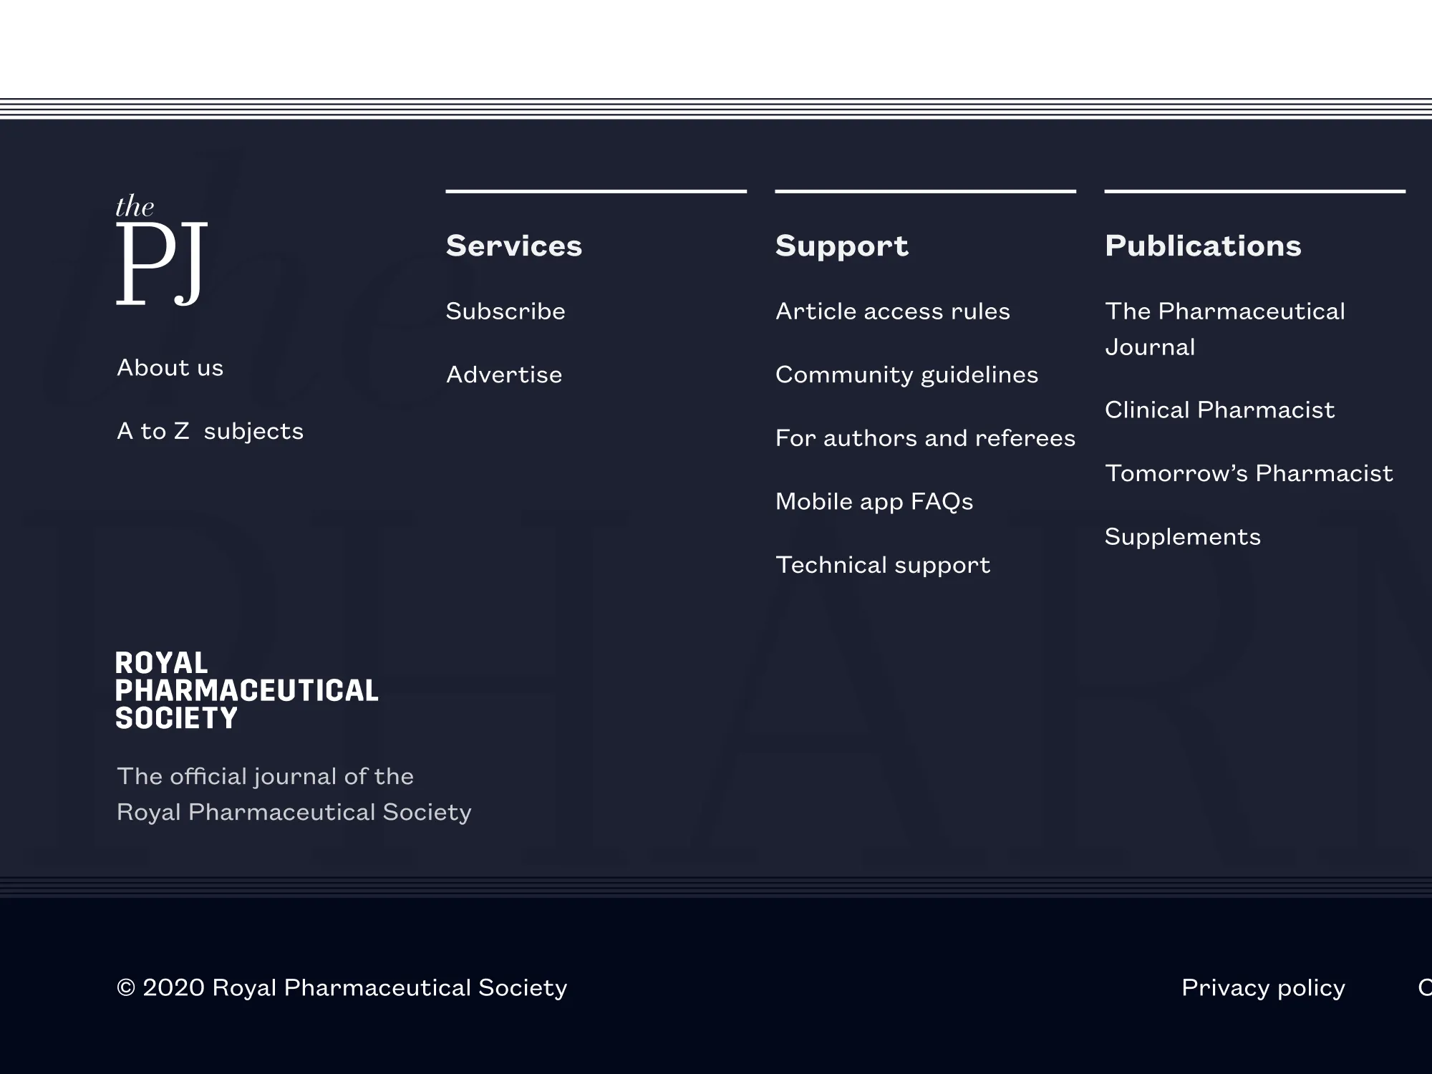Open The Pharmaceutical Journal publication link
1432x1074 pixels.
click(1225, 329)
